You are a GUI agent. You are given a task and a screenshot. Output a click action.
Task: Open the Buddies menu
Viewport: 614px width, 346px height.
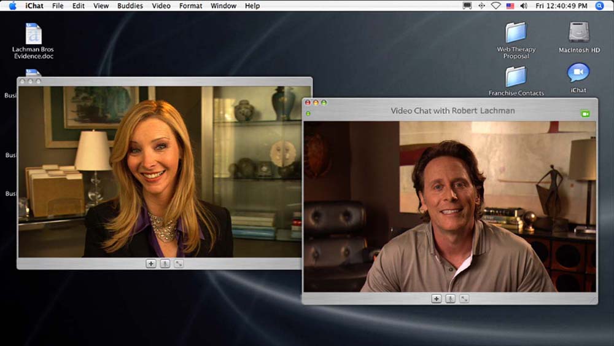click(130, 6)
